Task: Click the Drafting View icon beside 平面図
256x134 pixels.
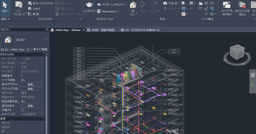Action: [x=183, y=3]
